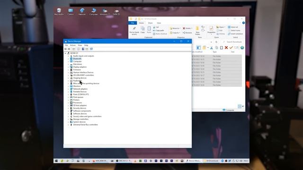Click Explorer help question mark icon
The image size is (303, 170).
click(243, 23)
